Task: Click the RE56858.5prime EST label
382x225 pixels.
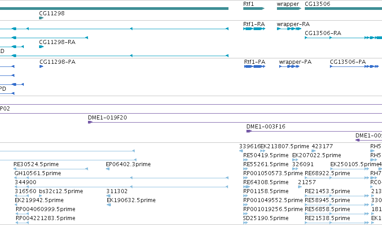Action: 327,210
